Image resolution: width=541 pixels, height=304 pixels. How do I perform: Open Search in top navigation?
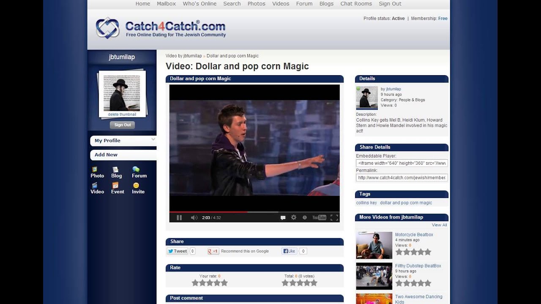(232, 4)
